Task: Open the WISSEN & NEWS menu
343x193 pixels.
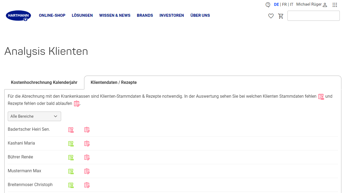Action: tap(115, 15)
